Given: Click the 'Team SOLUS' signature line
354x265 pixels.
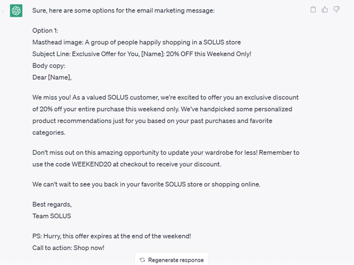Looking at the screenshot, I should 52,216.
